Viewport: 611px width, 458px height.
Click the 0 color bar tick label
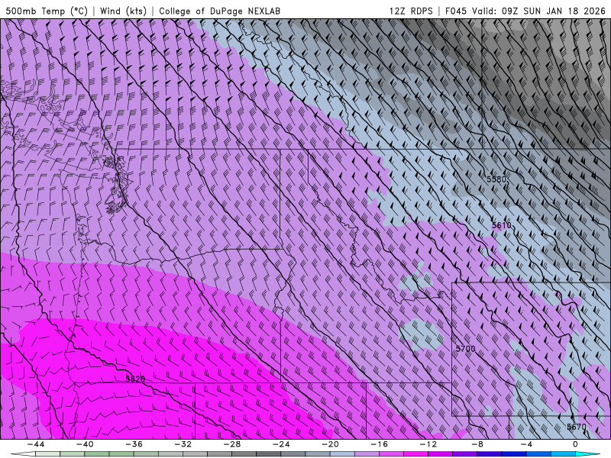576,444
